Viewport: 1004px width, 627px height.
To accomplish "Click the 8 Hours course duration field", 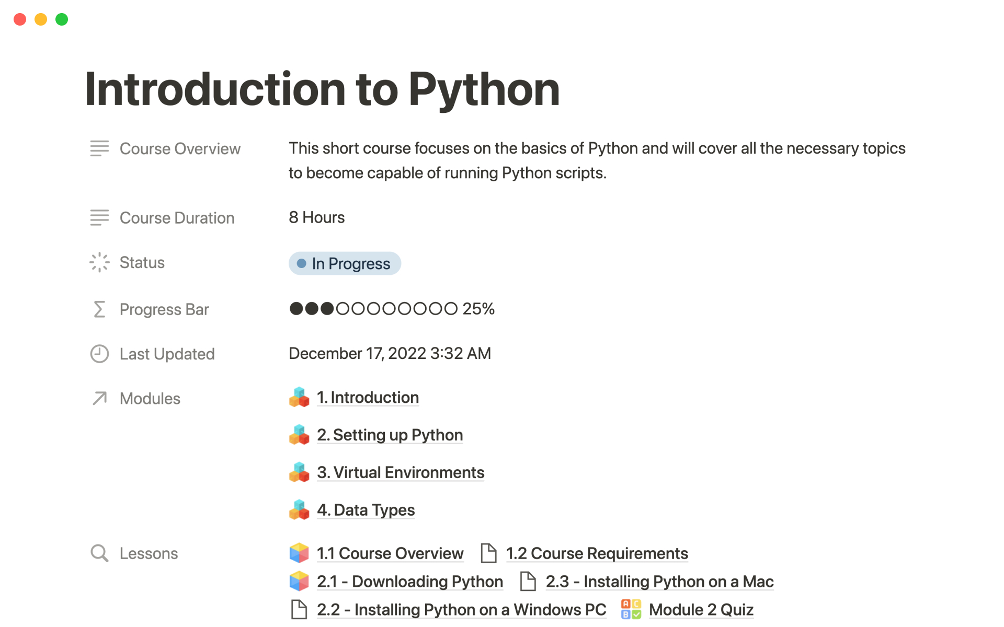I will pos(317,217).
